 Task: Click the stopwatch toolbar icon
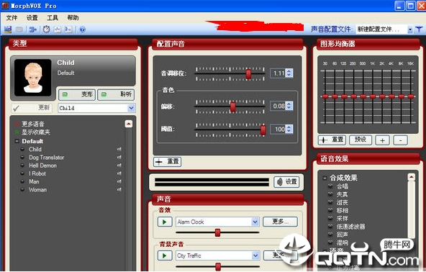[x=47, y=29]
